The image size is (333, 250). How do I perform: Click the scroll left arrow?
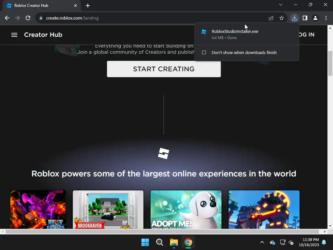coord(2,231)
